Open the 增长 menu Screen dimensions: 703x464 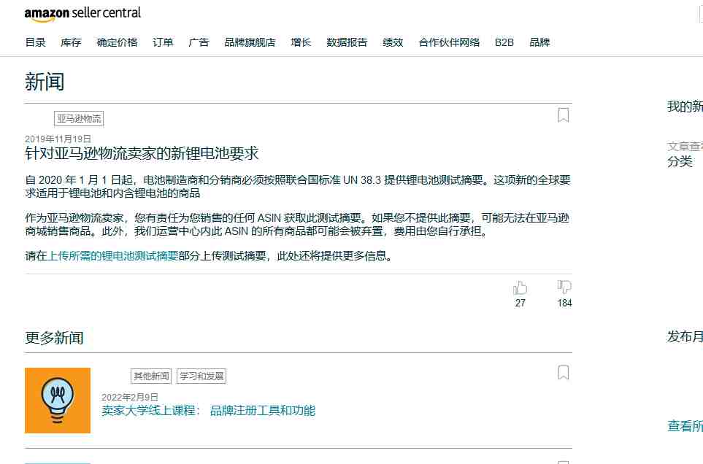[301, 42]
